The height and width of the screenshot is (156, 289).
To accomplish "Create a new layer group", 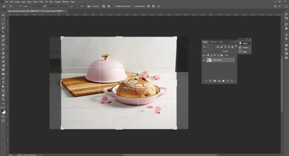I will coord(223,81).
